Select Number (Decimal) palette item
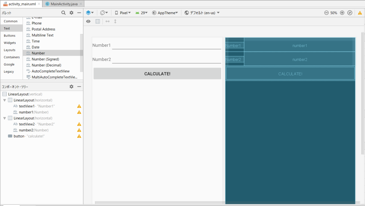The image size is (365, 206). click(51, 65)
